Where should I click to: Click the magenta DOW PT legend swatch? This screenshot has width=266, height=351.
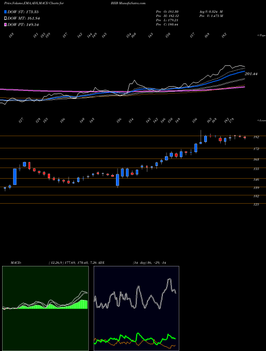coord(5,24)
